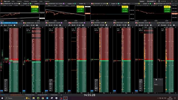Click blue squares icon below BDXNUSDT order book
The width and height of the screenshot is (178, 100).
[46, 91]
